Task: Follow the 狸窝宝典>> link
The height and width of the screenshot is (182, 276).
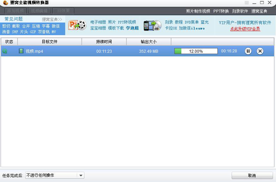Action: pos(52,19)
